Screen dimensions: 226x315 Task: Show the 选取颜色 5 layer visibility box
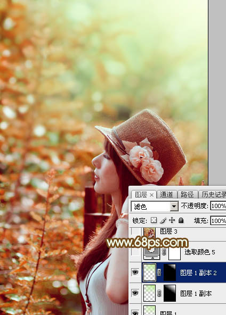tap(135, 251)
